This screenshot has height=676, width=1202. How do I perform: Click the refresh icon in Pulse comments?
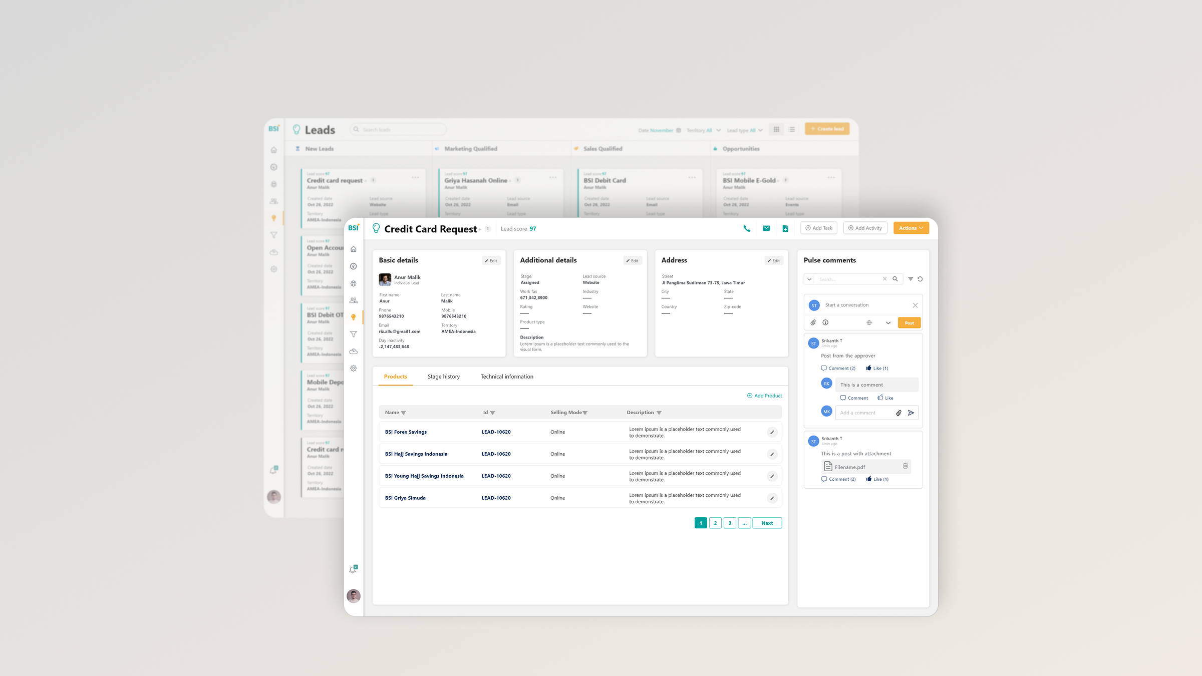920,279
